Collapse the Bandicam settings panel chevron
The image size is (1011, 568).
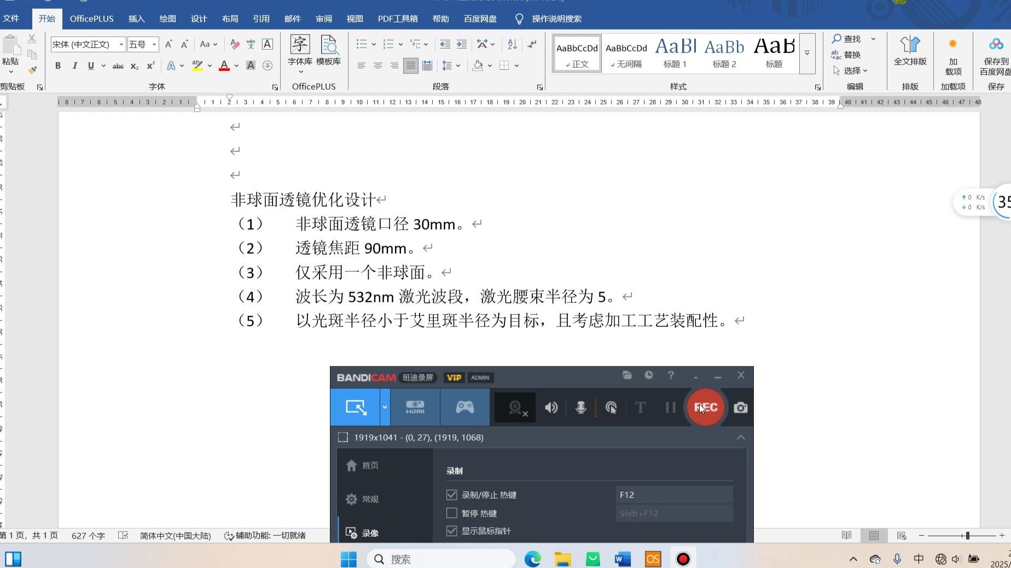tap(740, 437)
